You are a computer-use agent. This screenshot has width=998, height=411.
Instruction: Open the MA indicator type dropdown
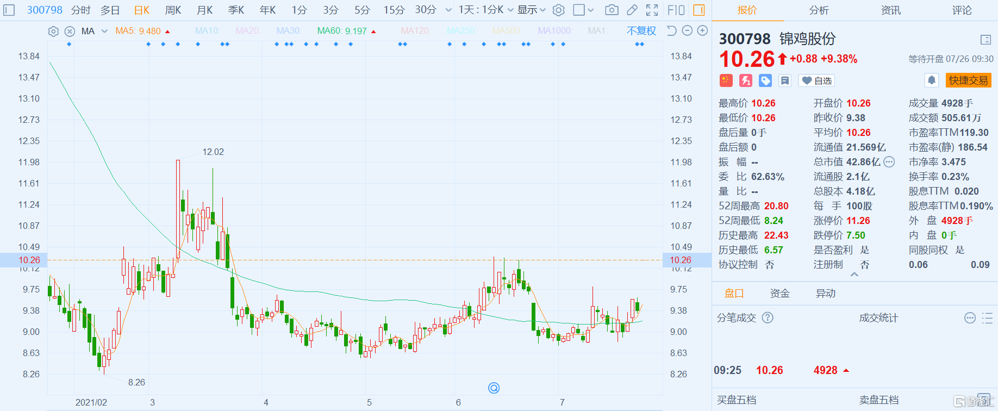click(x=95, y=31)
